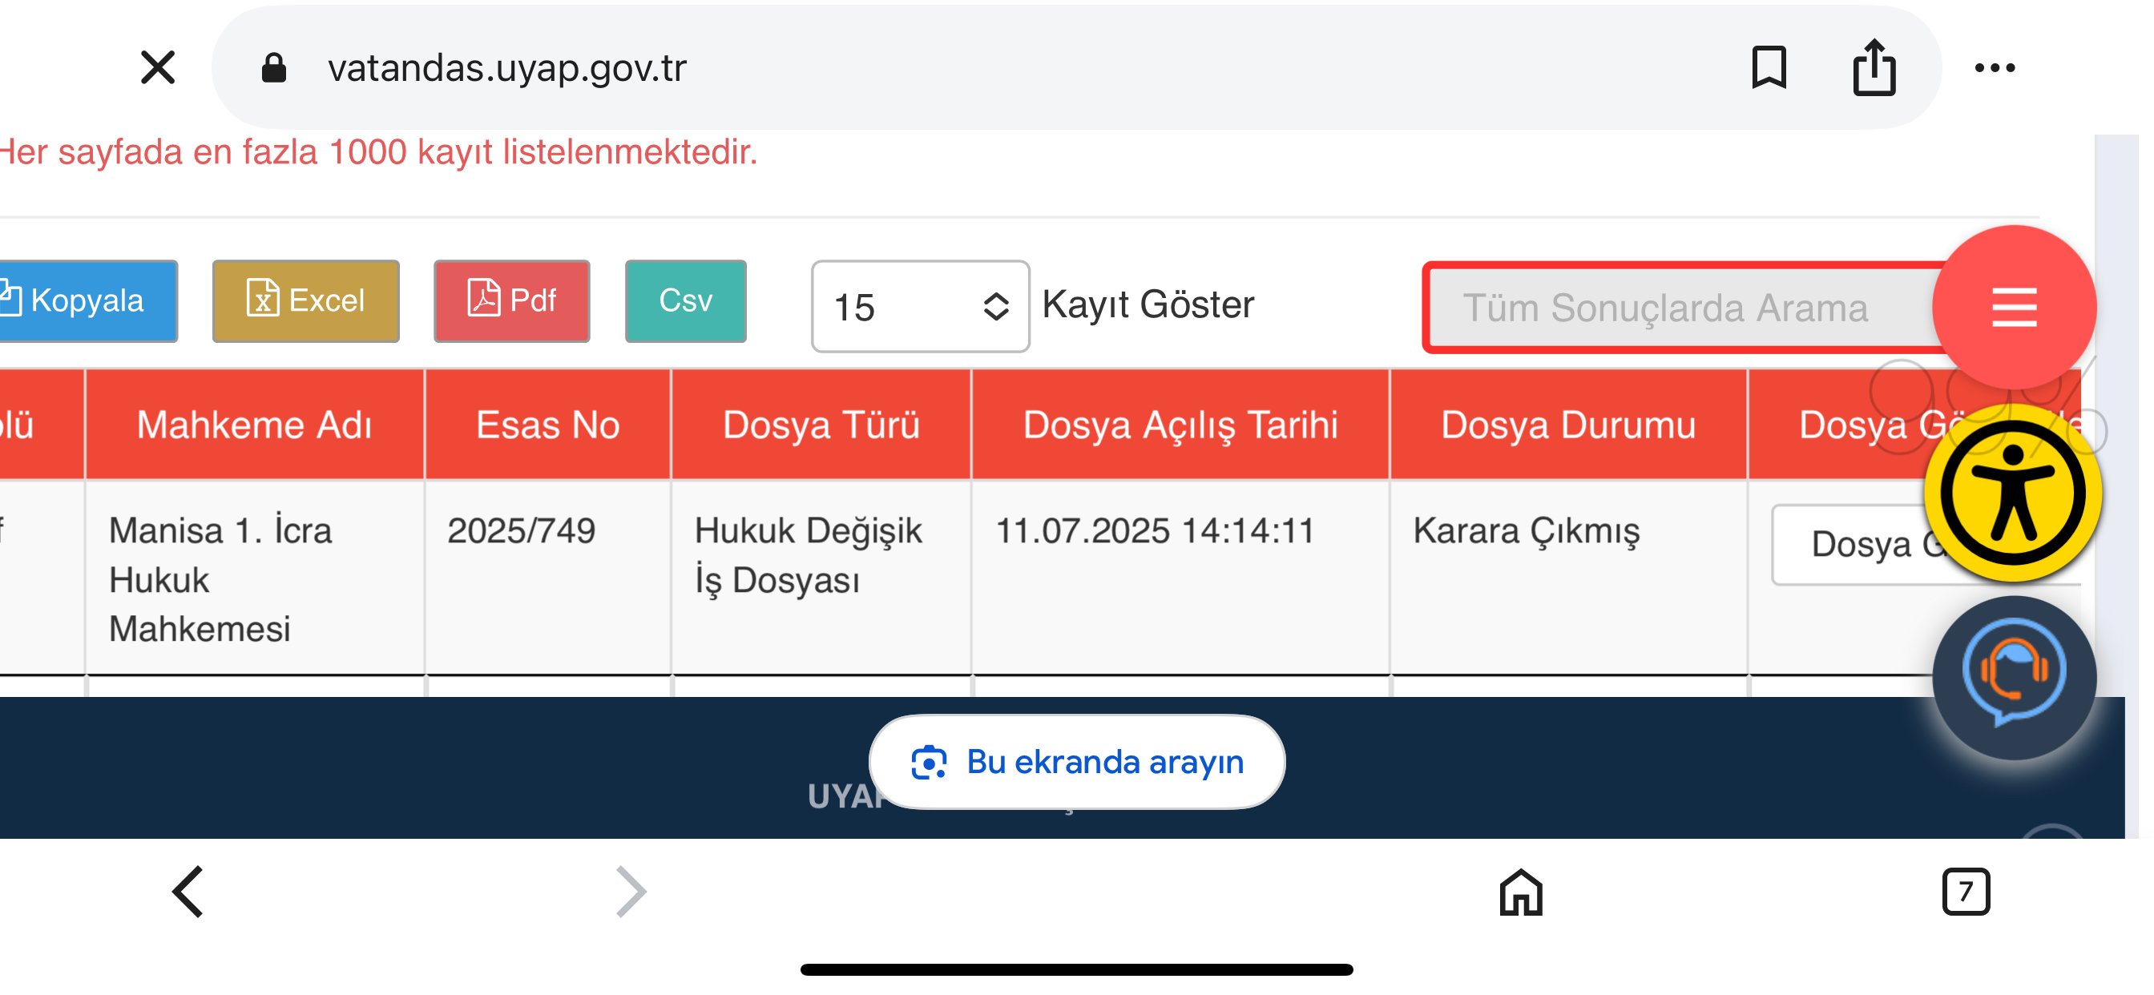Open the tab switcher showing 7 tabs
2154x995 pixels.
coord(1965,892)
